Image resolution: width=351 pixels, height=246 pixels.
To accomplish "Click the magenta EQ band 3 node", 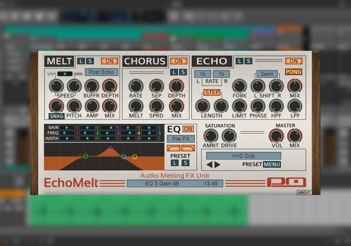I will [110, 148].
